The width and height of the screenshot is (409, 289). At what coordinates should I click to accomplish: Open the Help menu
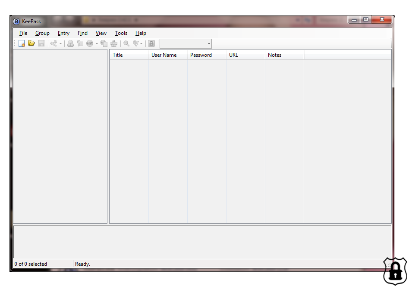click(x=141, y=33)
